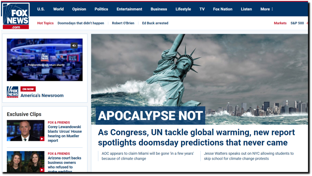This screenshot has height=176, width=312.
Task: Open 'Doomsdays that didn't happen' hot topic
Action: click(81, 23)
